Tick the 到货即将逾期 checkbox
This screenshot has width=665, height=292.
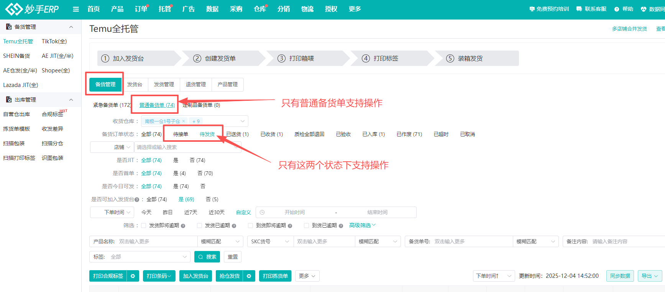point(251,226)
